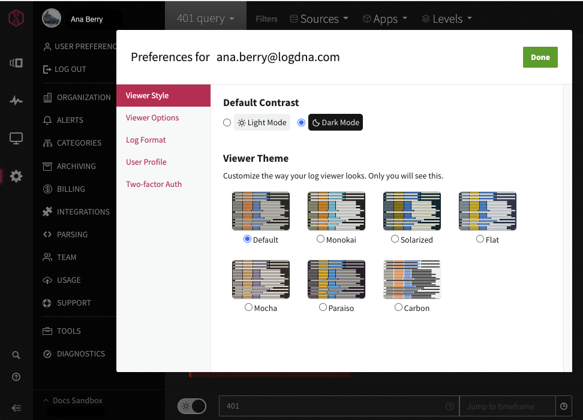Click the Filters label in top bar

pos(266,19)
